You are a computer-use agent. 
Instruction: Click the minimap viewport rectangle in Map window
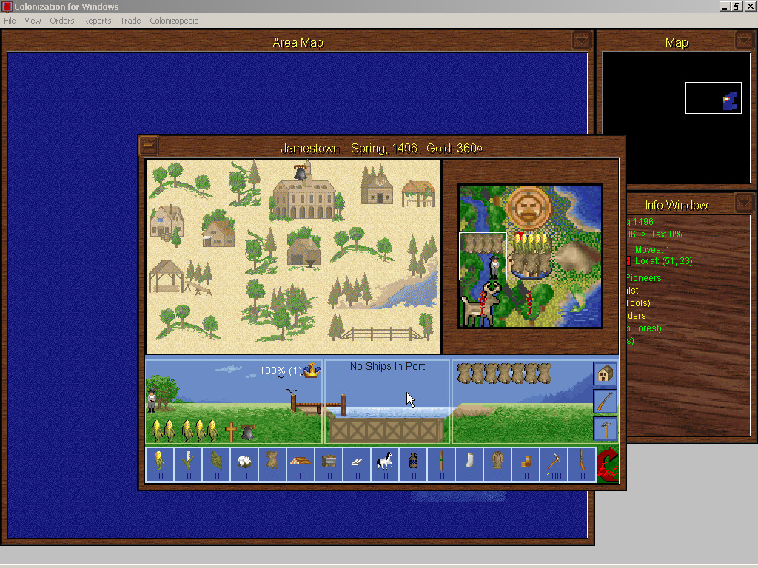714,98
